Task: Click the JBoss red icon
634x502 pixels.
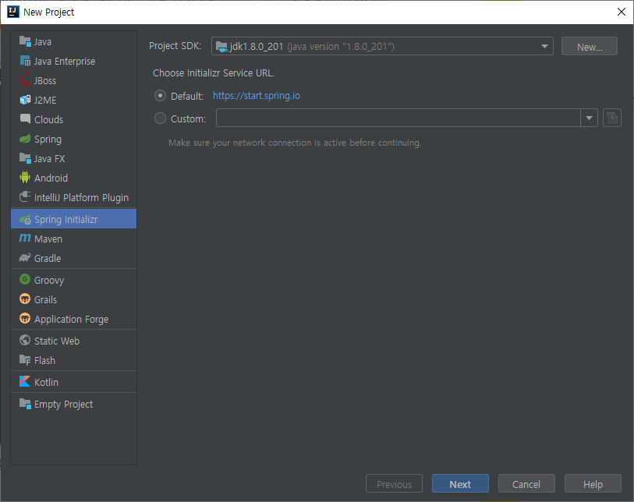Action: (25, 80)
